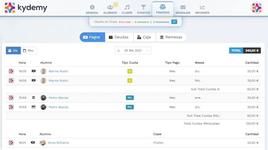
Task: Expand the 25 feb 2021 date picker
Action: (133, 51)
